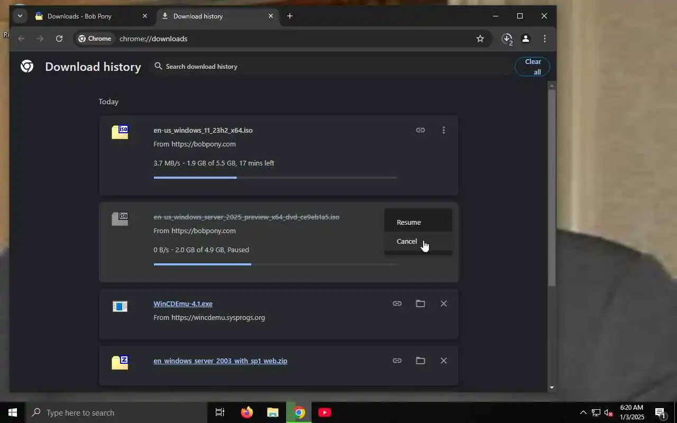Viewport: 677px width, 423px height.
Task: Click the 'Today' date heading
Action: pyautogui.click(x=108, y=102)
